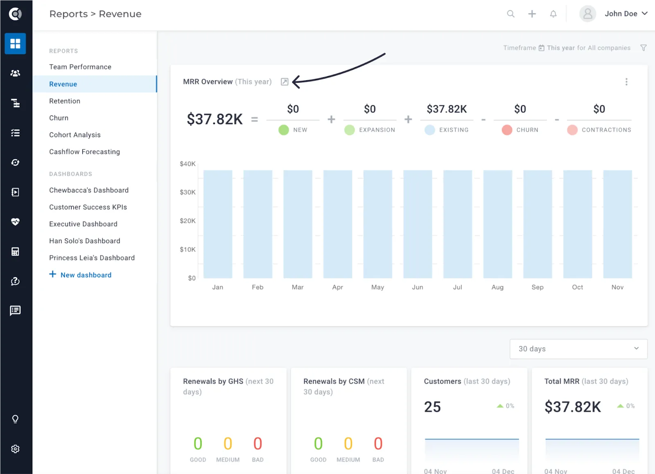Image resolution: width=655 pixels, height=474 pixels.
Task: Click the search magnifier icon
Action: point(510,14)
